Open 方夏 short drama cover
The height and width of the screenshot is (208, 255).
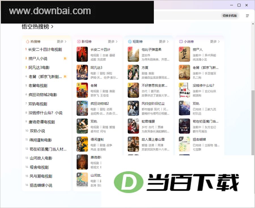coord(133,72)
